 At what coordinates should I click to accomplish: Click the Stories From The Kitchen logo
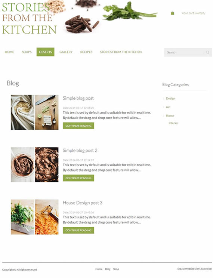29,19
